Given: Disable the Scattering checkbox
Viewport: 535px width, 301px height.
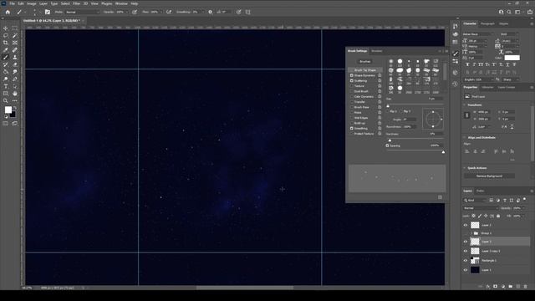Looking at the screenshot, I should coord(352,81).
